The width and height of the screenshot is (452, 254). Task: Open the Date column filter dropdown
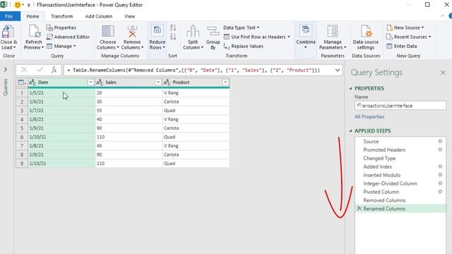tap(90, 83)
